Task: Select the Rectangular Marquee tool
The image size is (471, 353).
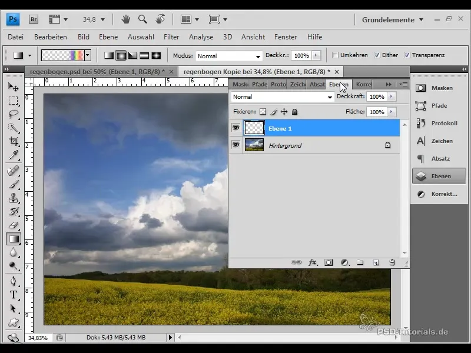Action: [x=13, y=101]
